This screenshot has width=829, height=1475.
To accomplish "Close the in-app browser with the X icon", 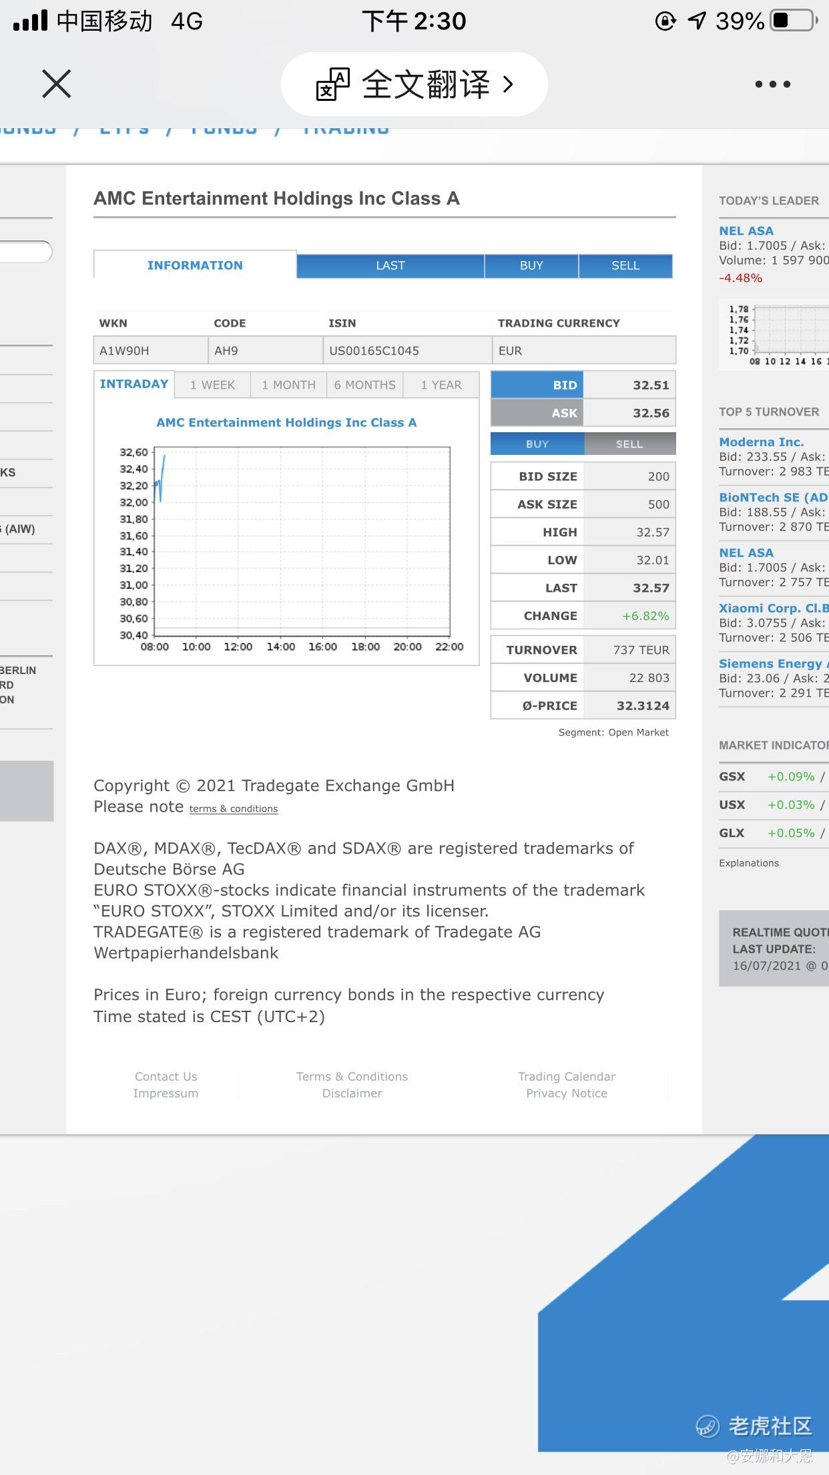I will coord(56,84).
